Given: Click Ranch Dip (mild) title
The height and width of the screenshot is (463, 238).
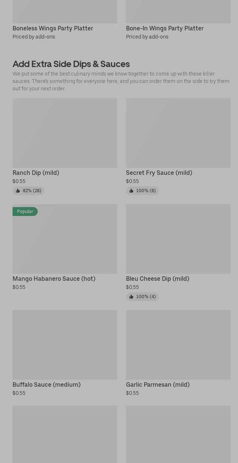Looking at the screenshot, I should point(36,173).
